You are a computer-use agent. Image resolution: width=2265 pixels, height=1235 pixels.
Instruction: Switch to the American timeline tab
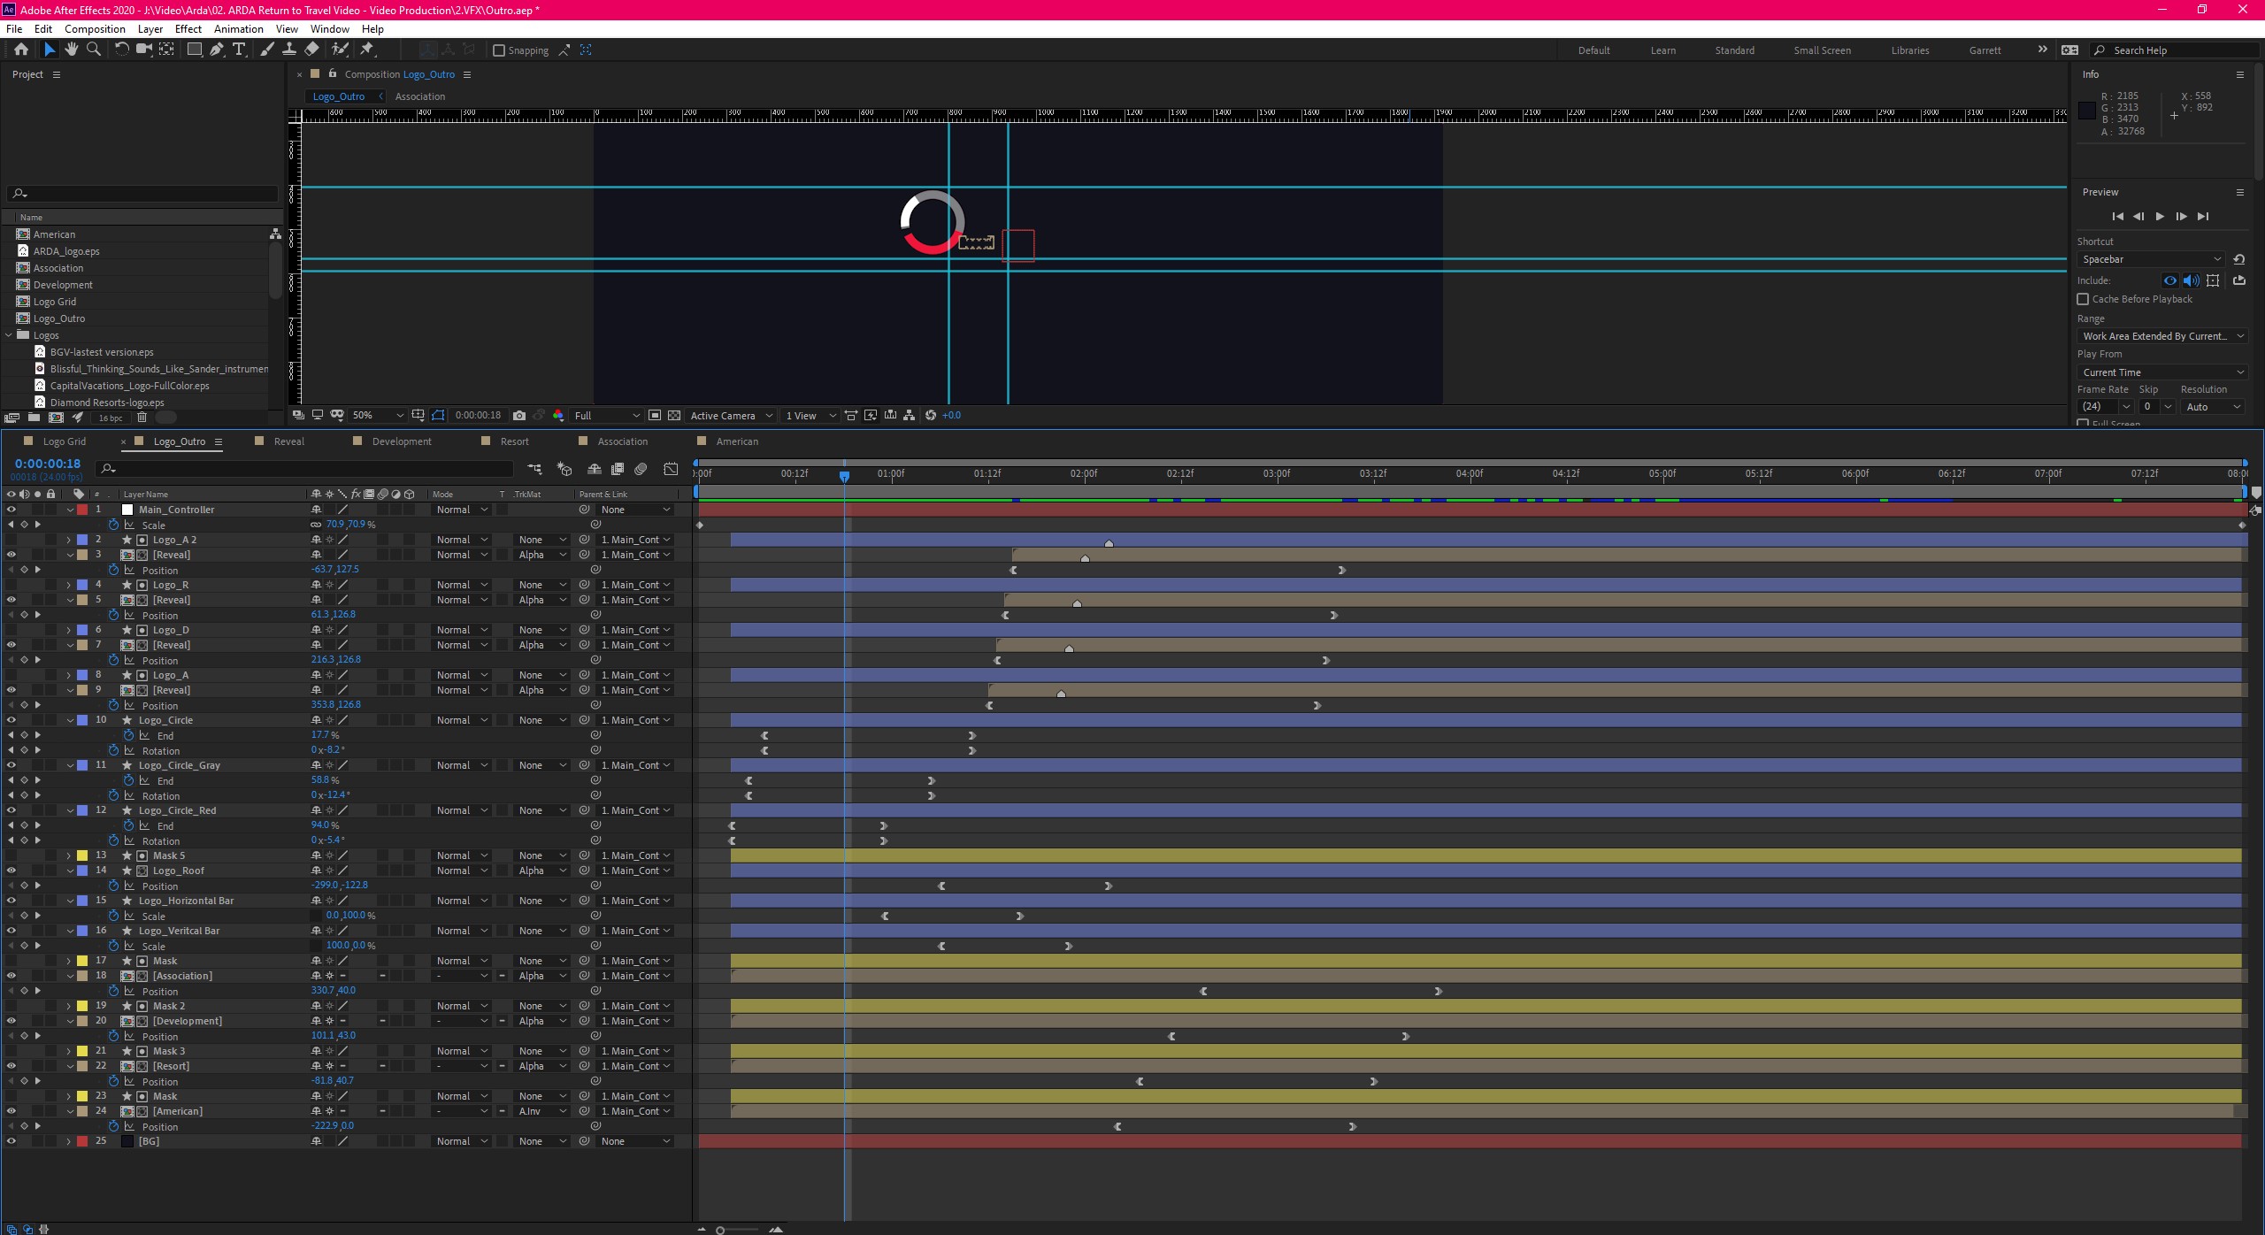(737, 441)
